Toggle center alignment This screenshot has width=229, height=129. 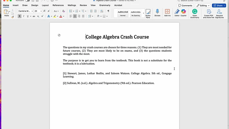click(75, 16)
